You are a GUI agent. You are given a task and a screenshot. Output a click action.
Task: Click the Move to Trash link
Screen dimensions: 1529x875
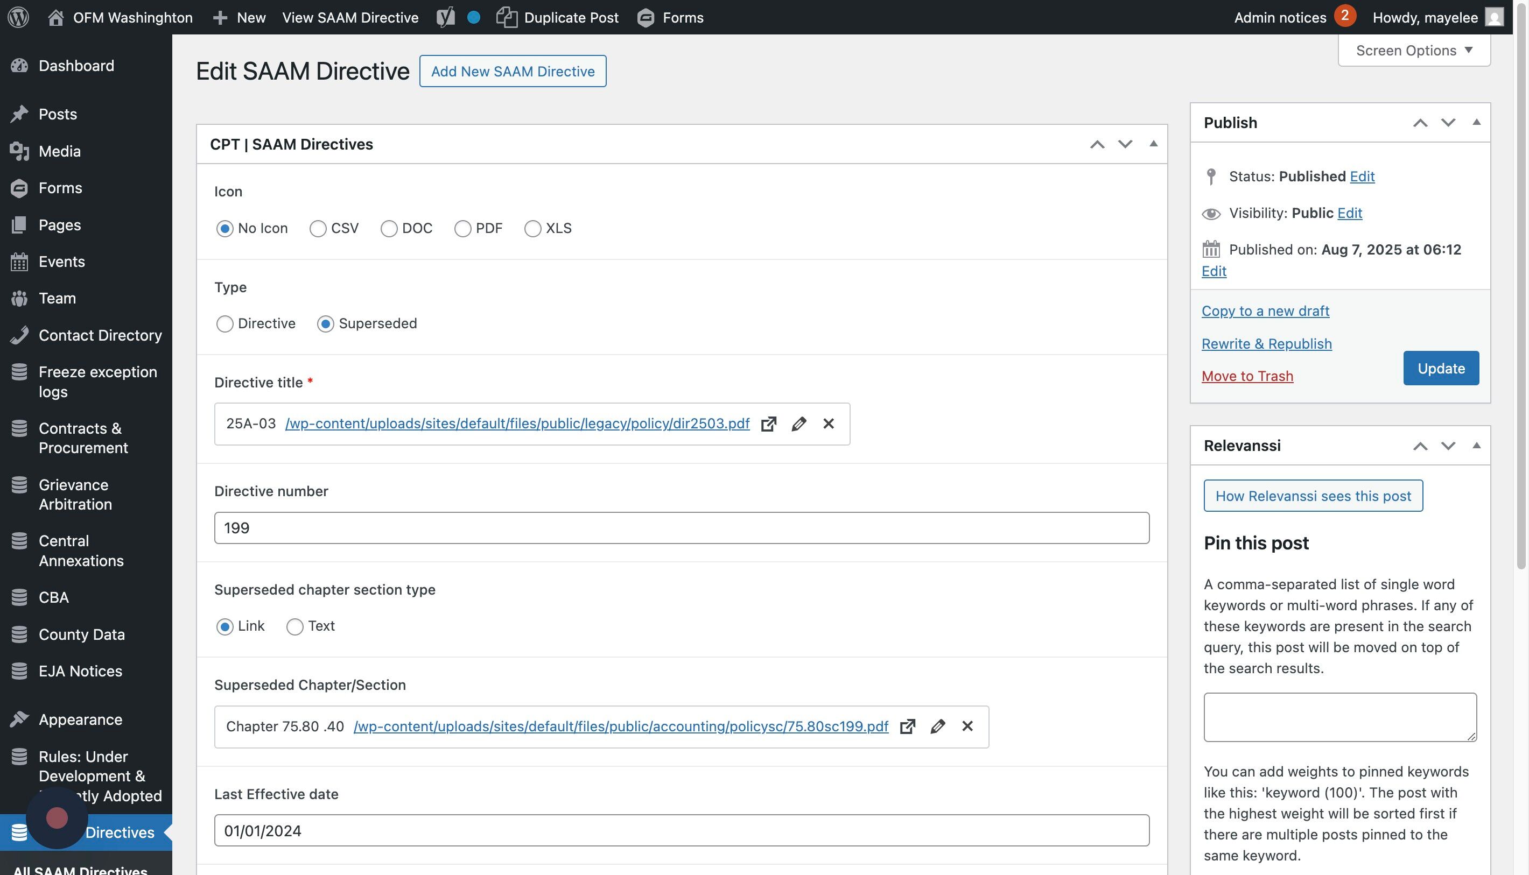(x=1247, y=376)
